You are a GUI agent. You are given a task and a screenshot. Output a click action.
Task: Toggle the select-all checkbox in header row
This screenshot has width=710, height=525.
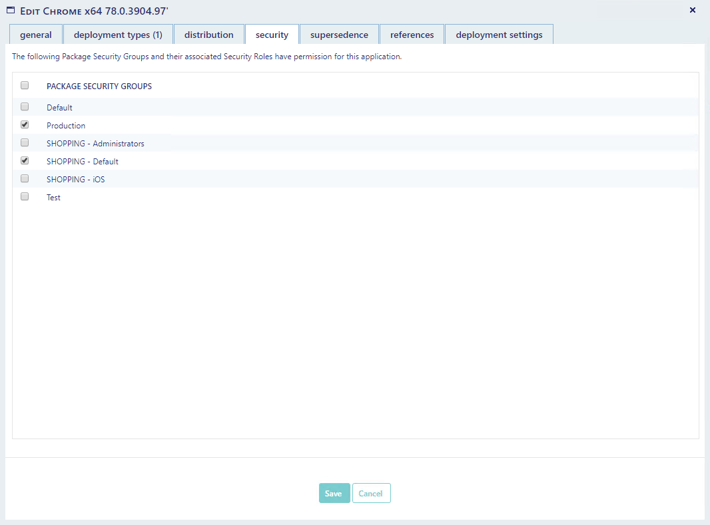[x=25, y=85]
